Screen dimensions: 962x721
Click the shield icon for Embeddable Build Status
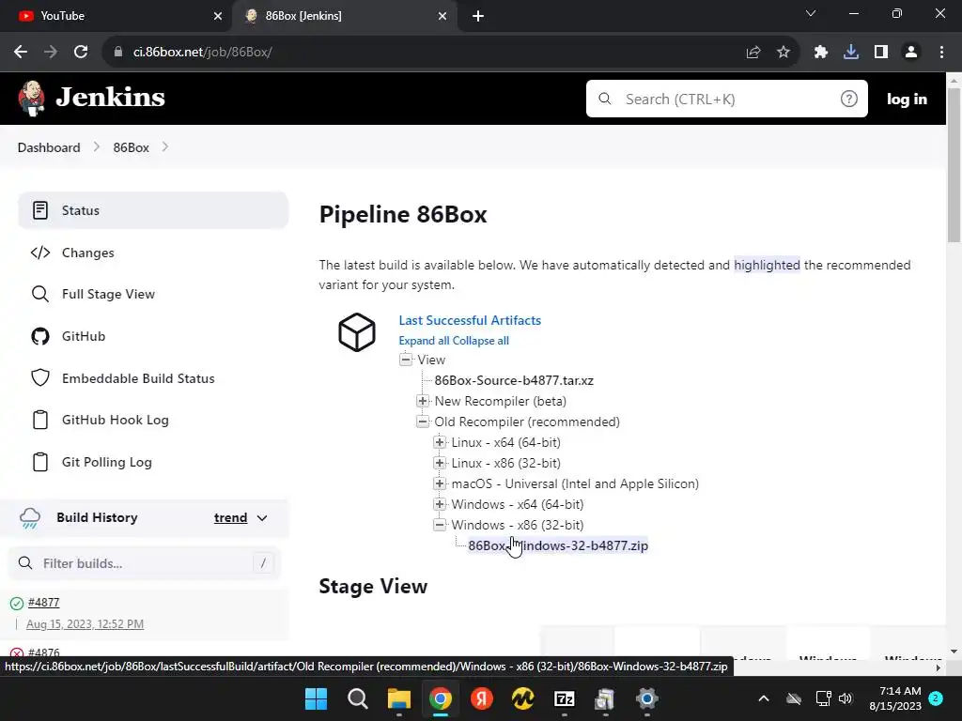tap(40, 378)
